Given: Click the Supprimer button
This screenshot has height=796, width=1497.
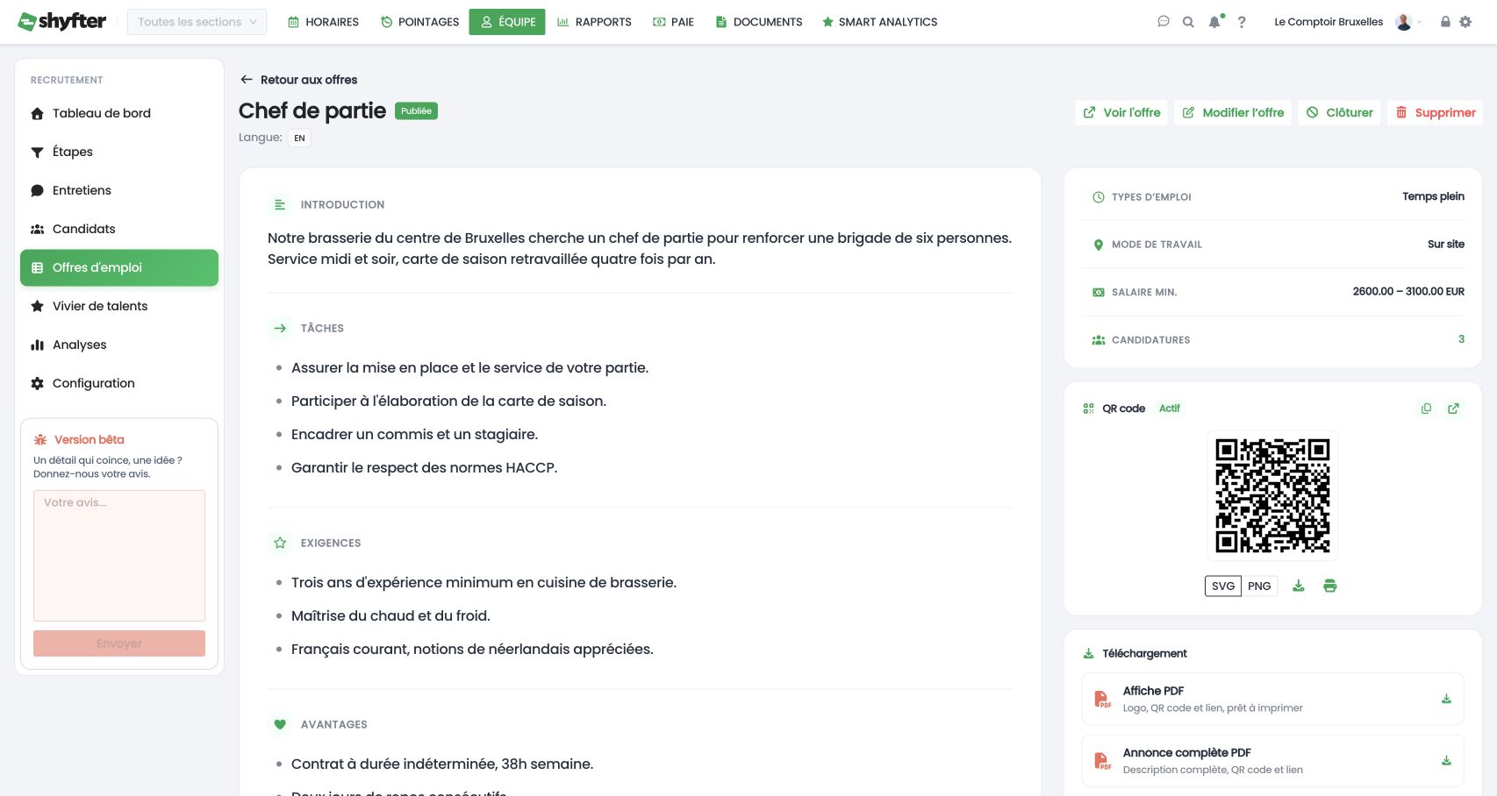Looking at the screenshot, I should coord(1436,112).
